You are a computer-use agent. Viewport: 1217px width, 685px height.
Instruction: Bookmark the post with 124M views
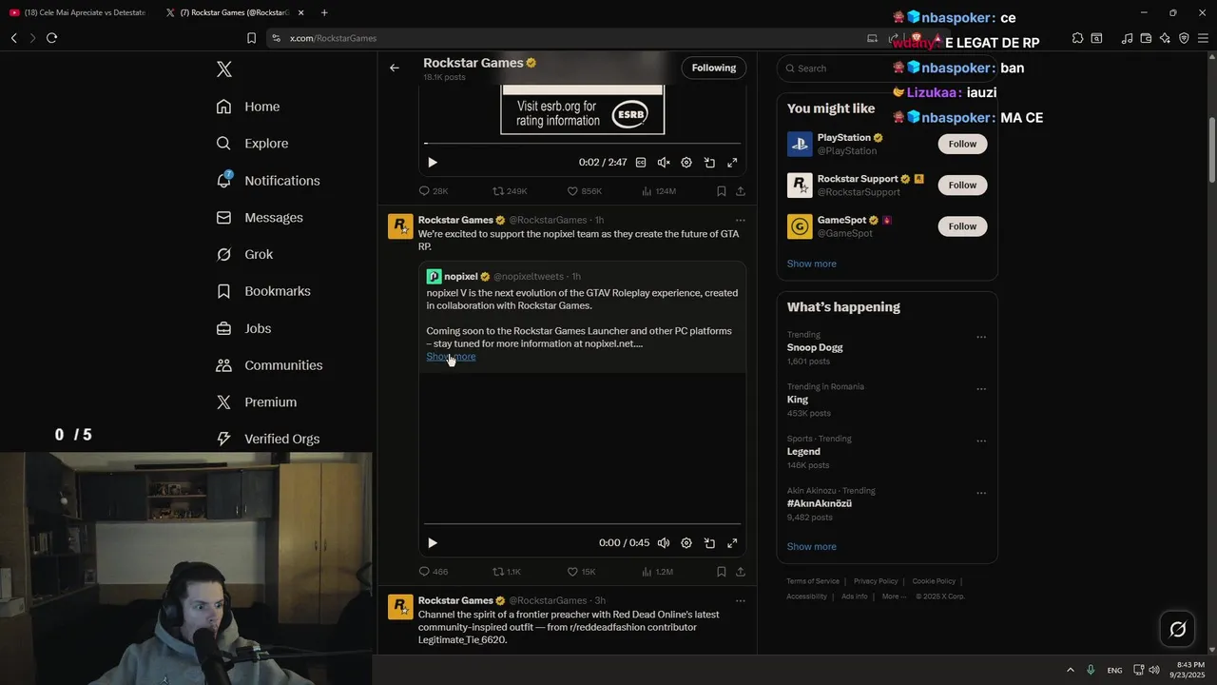tap(722, 191)
